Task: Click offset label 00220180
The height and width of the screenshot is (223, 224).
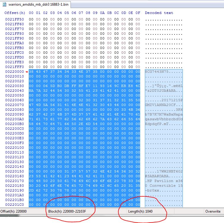Action: [x=15, y=186]
